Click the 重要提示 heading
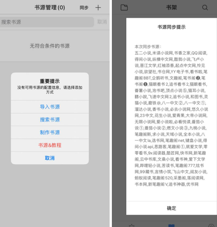The height and width of the screenshot is (227, 217). 50,81
